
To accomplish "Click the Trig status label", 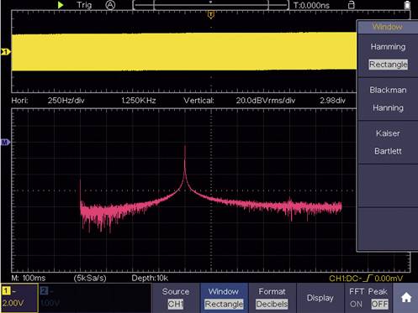I will 84,5.
